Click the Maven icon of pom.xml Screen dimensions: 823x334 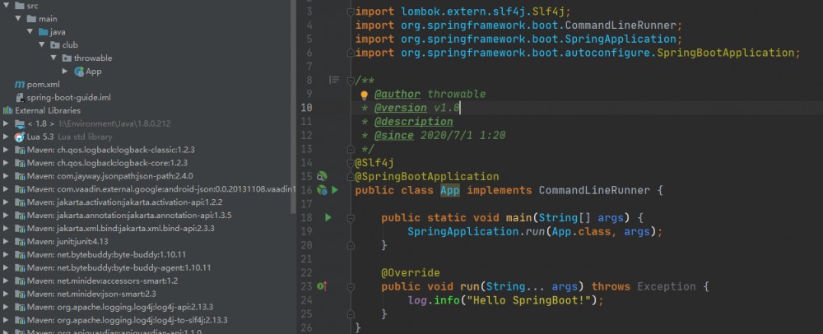(20, 85)
